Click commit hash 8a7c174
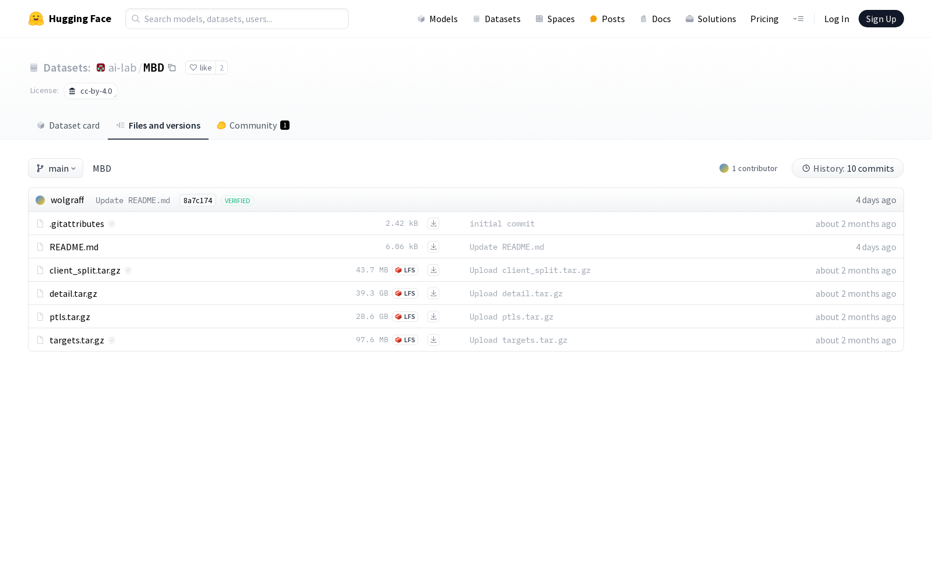The width and height of the screenshot is (932, 582). point(197,200)
